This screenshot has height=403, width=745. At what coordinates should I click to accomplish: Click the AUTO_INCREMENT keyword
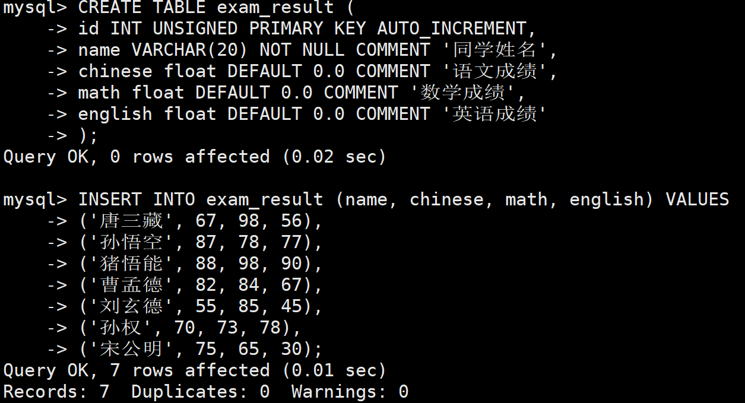452,28
